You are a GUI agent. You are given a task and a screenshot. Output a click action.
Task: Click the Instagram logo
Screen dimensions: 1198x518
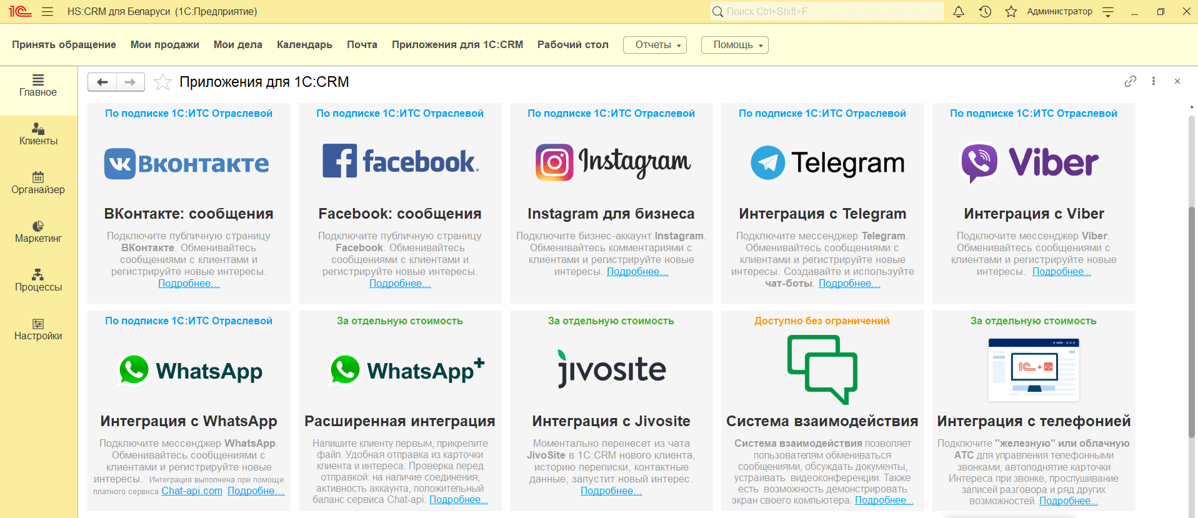[613, 162]
